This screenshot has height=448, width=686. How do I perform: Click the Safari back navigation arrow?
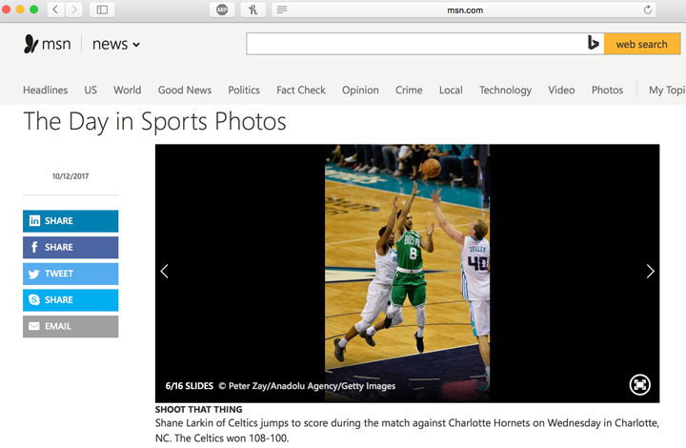pos(54,10)
